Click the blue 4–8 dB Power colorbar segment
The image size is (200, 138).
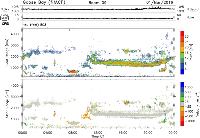point(182,66)
